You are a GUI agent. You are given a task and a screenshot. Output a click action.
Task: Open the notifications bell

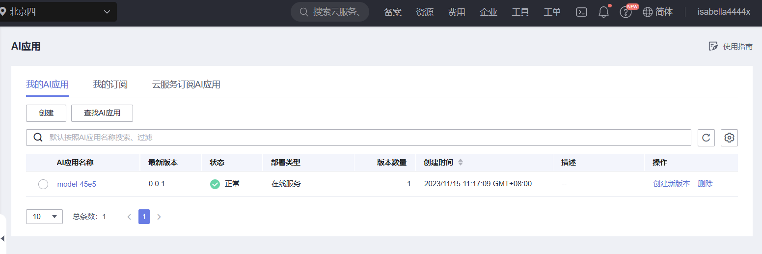tap(603, 12)
